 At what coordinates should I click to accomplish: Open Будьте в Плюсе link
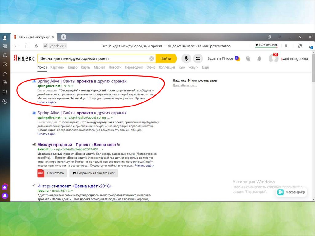(x=224, y=58)
